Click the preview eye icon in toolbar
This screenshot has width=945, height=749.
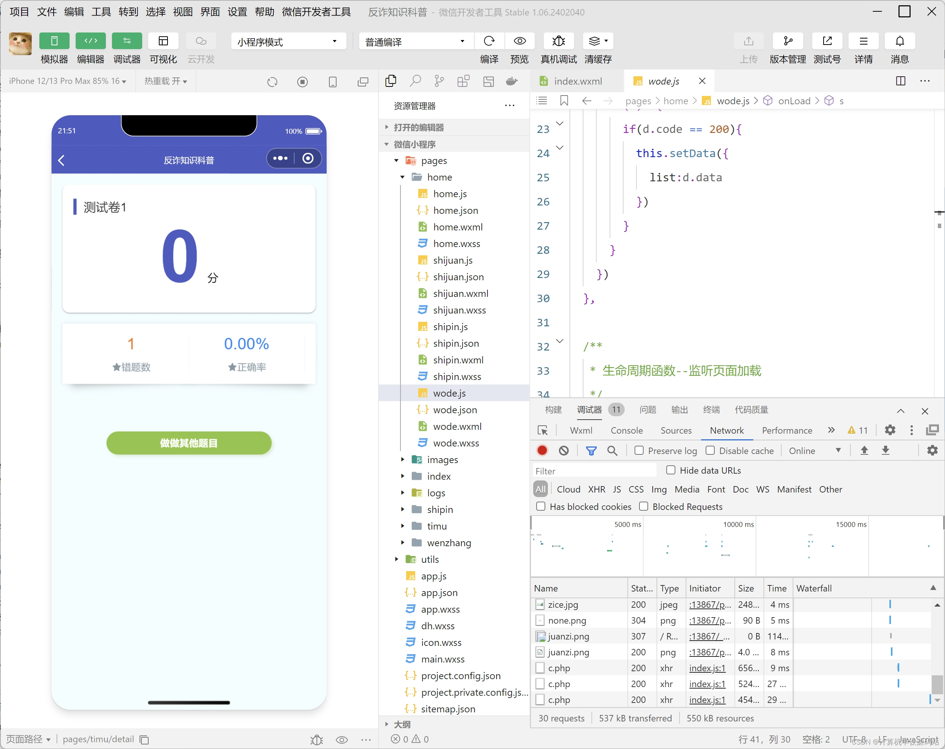click(520, 41)
